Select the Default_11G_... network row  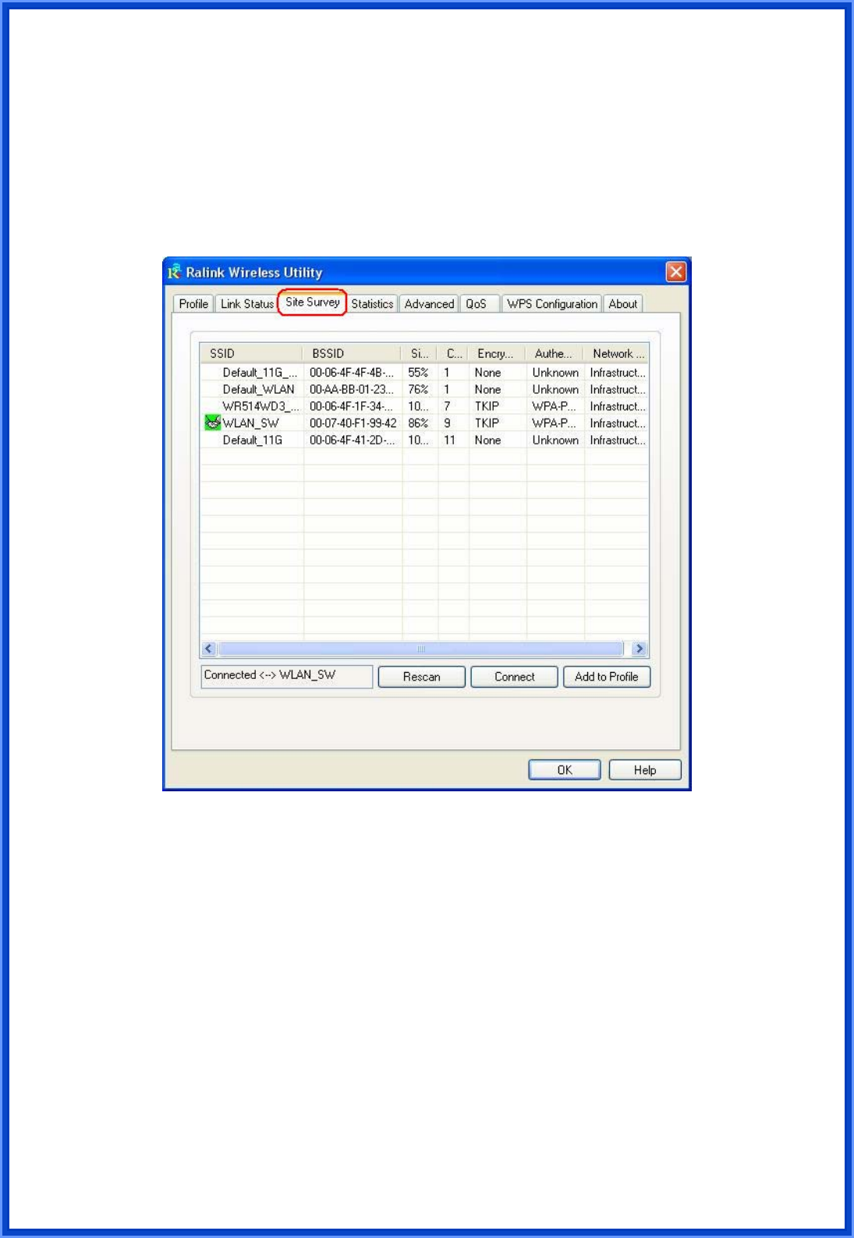tap(424, 373)
